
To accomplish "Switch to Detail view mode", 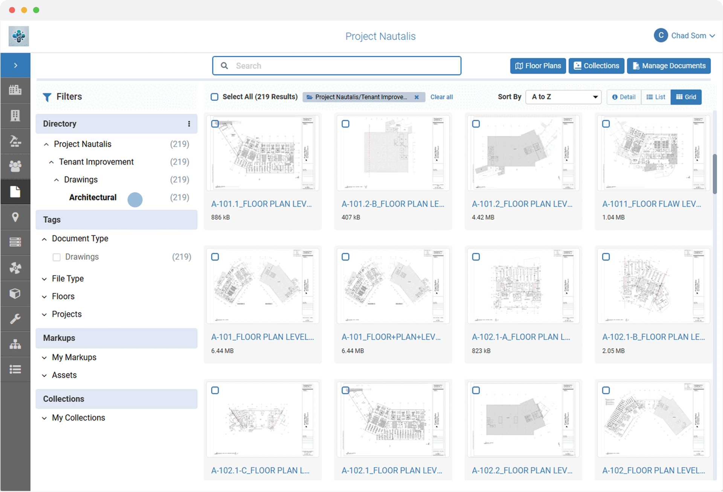I will pyautogui.click(x=623, y=97).
